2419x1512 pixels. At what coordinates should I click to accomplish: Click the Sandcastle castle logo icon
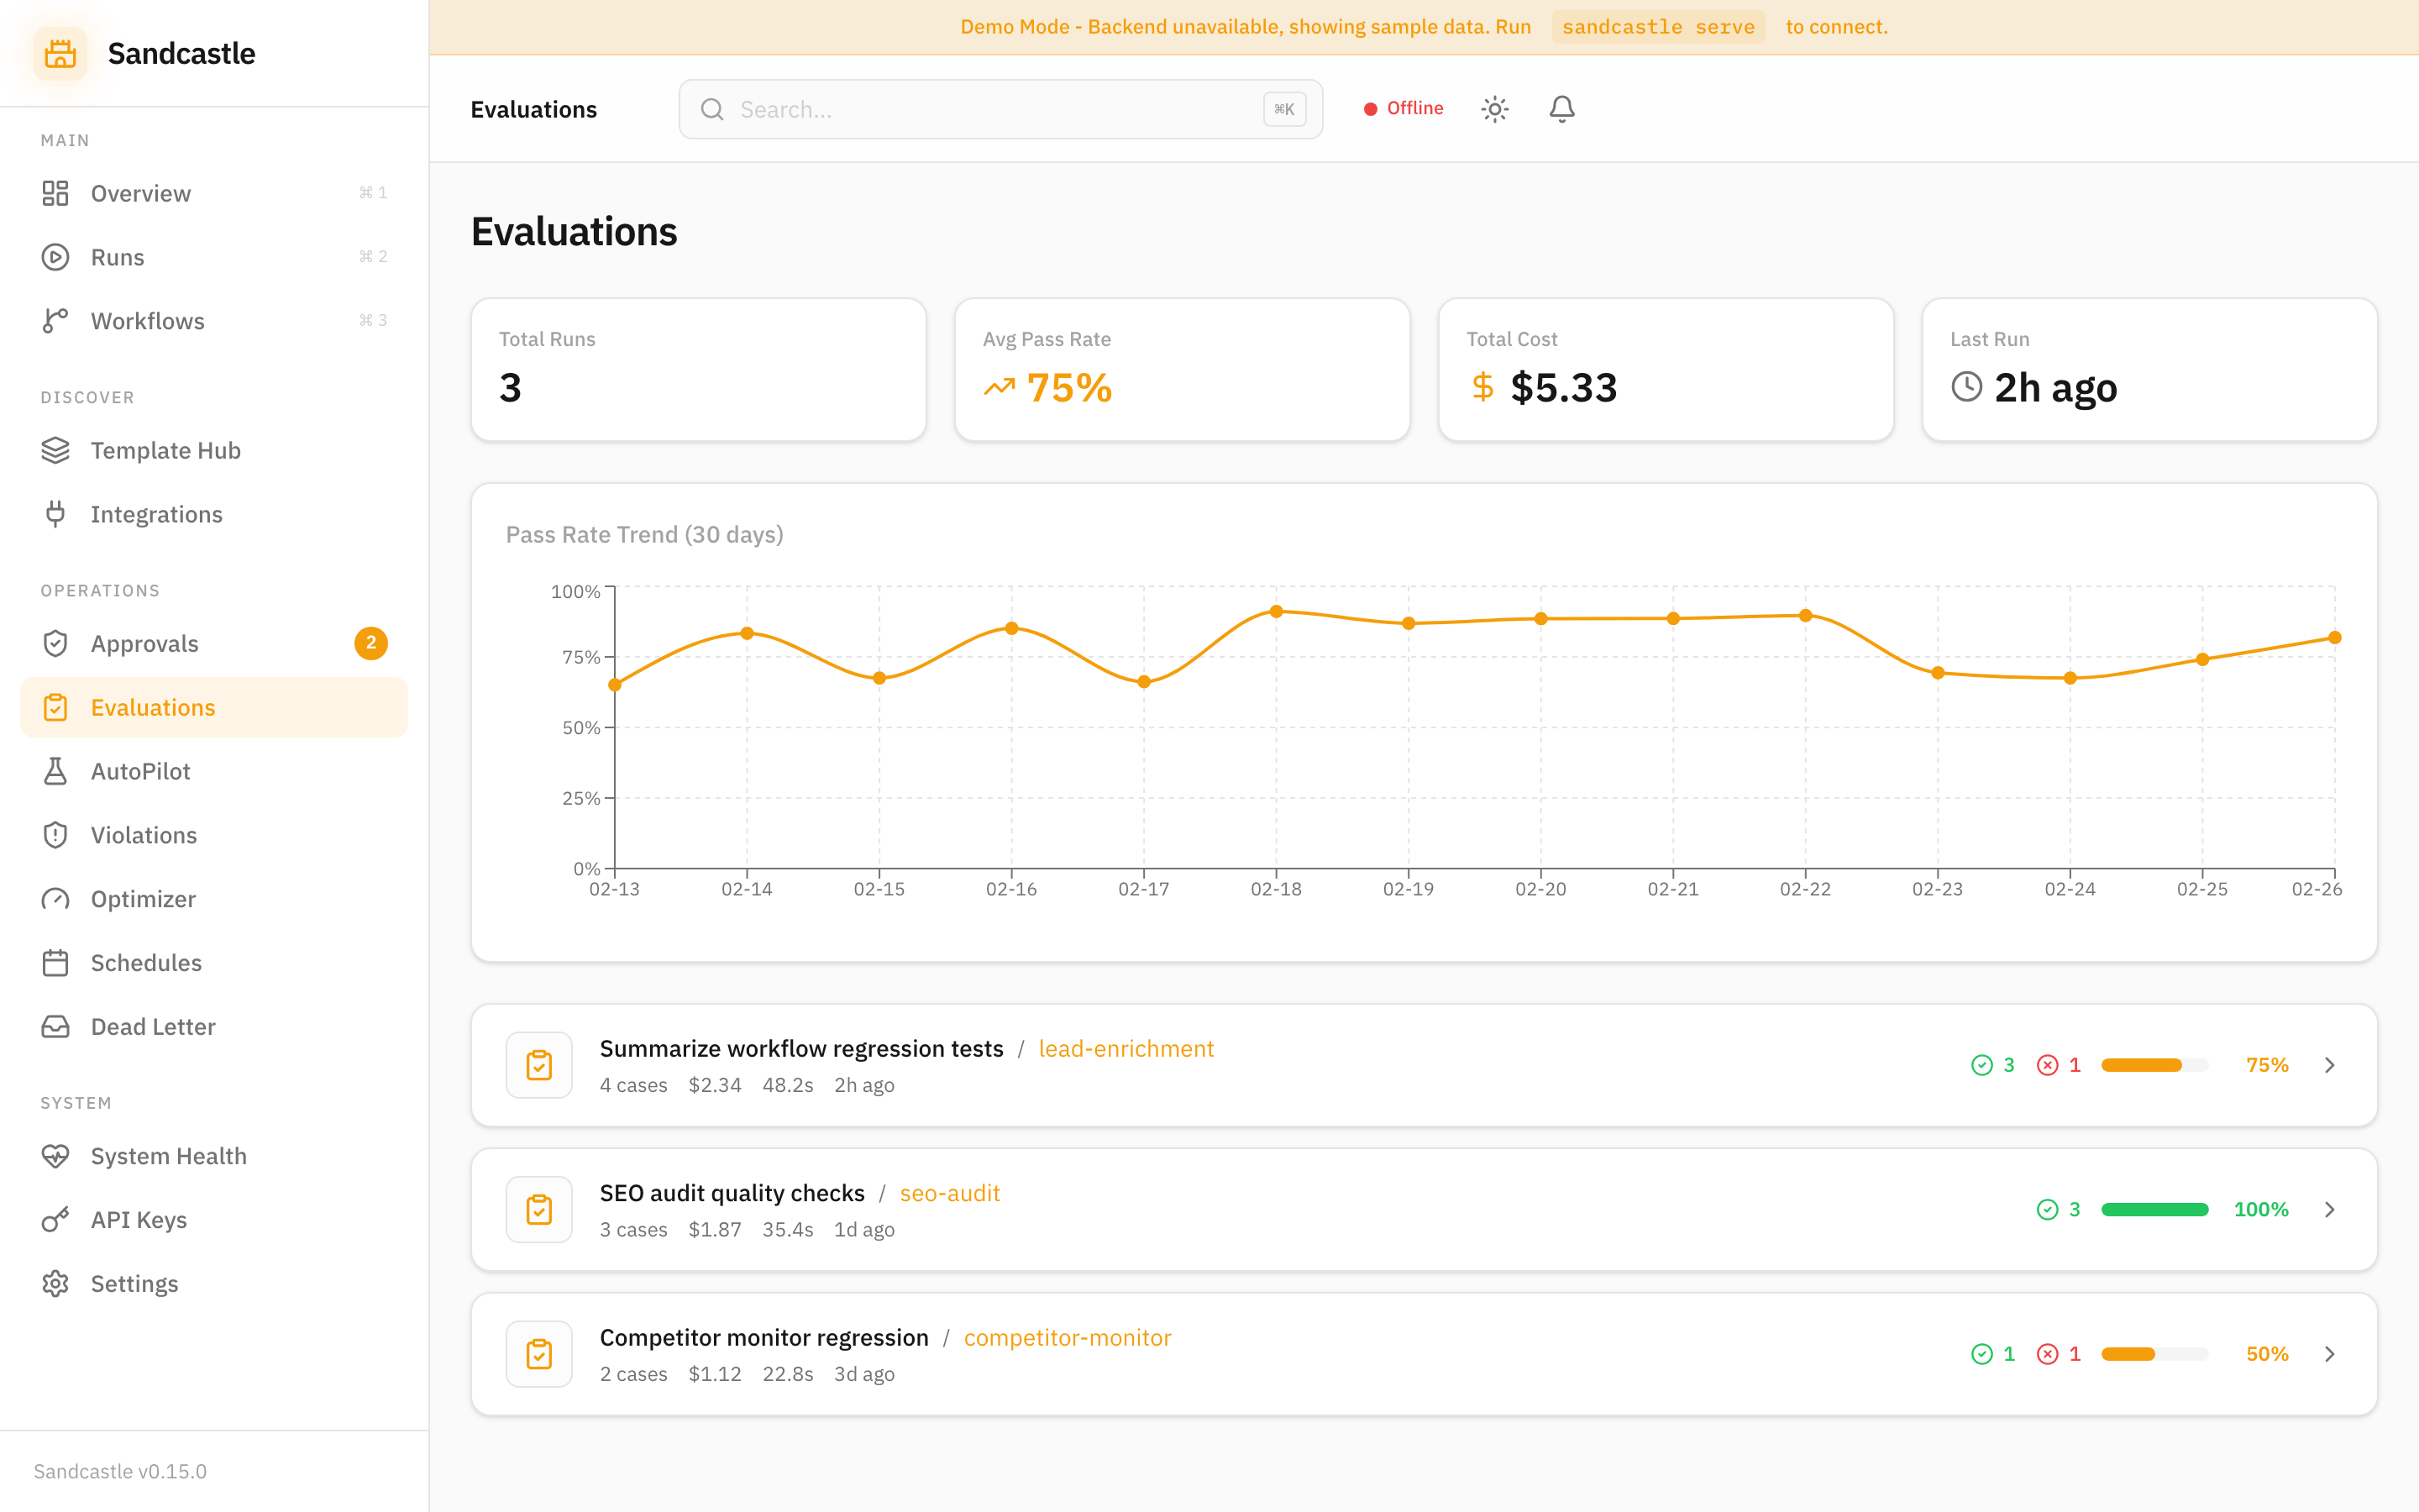click(x=60, y=54)
